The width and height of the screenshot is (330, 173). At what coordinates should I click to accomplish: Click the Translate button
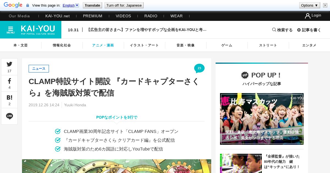click(92, 5)
